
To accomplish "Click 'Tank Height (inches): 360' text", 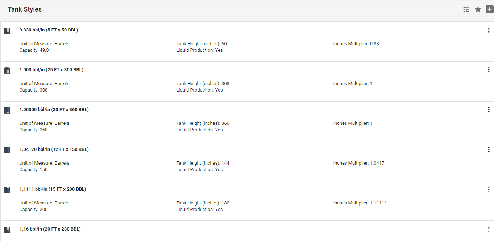I will click(x=203, y=123).
